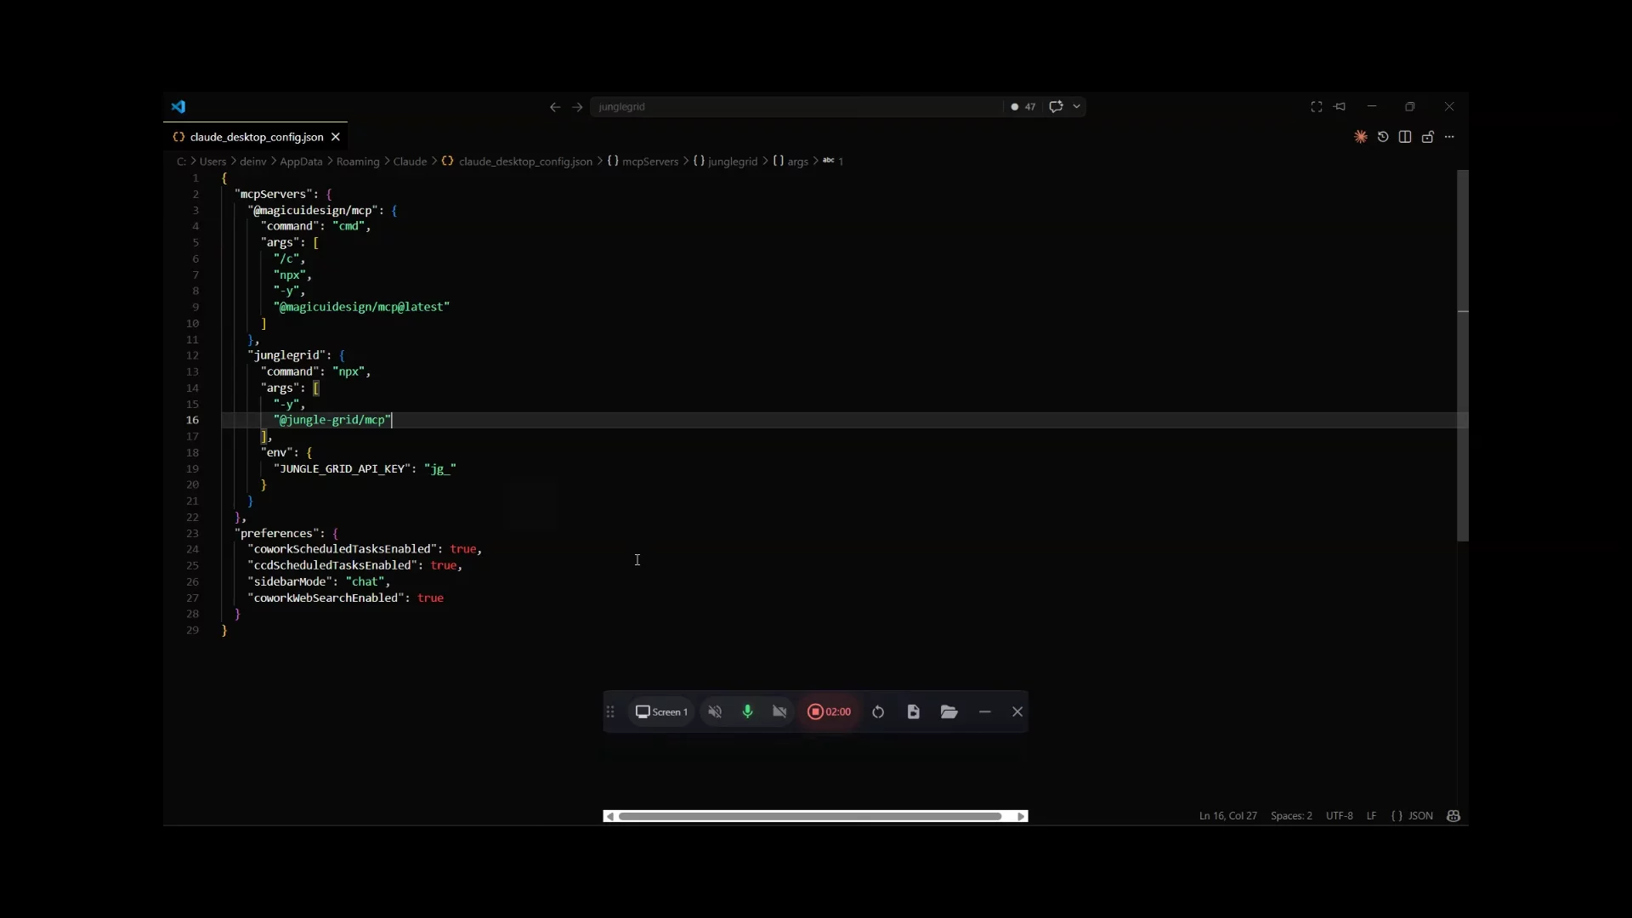Open the chat sparkle icon

point(1056,106)
